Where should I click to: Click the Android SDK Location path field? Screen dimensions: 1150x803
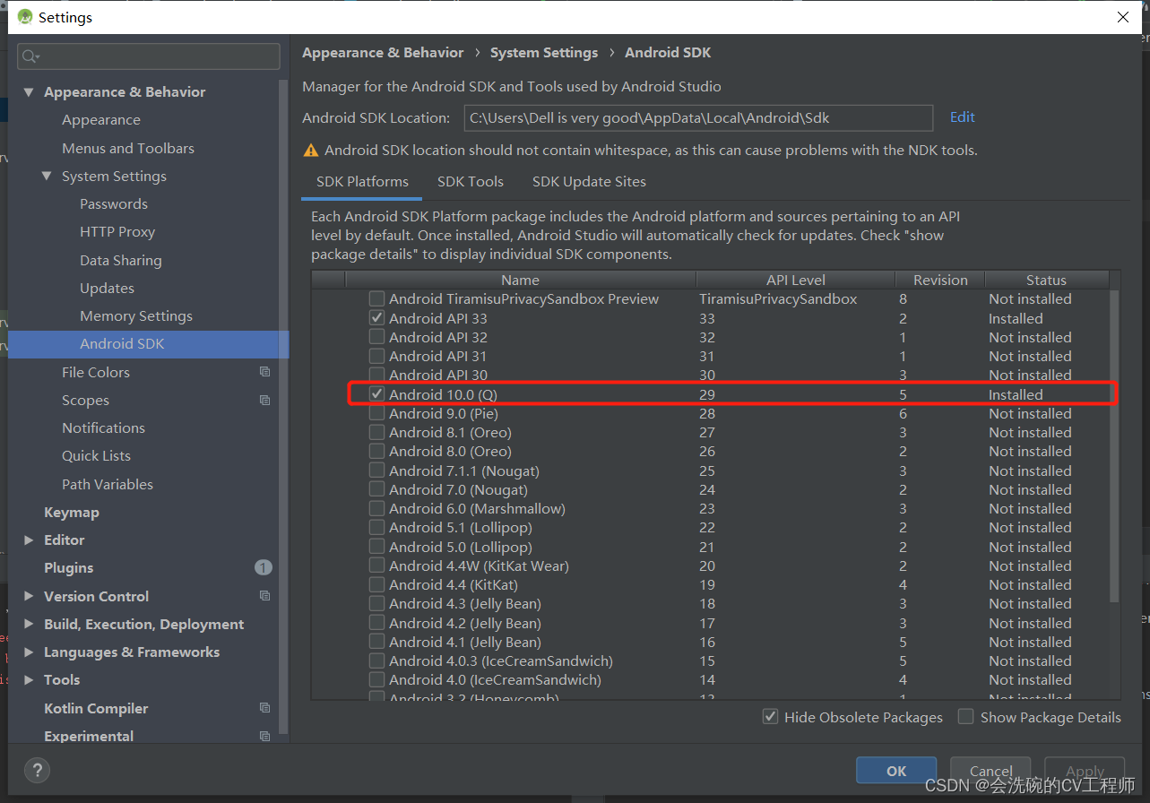(x=698, y=117)
